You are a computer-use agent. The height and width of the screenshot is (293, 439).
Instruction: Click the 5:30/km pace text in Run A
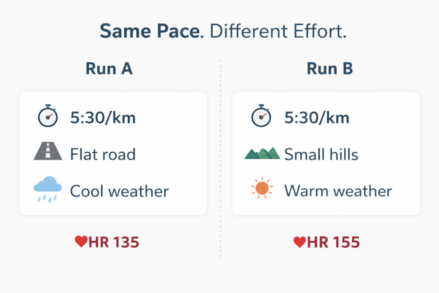103,118
